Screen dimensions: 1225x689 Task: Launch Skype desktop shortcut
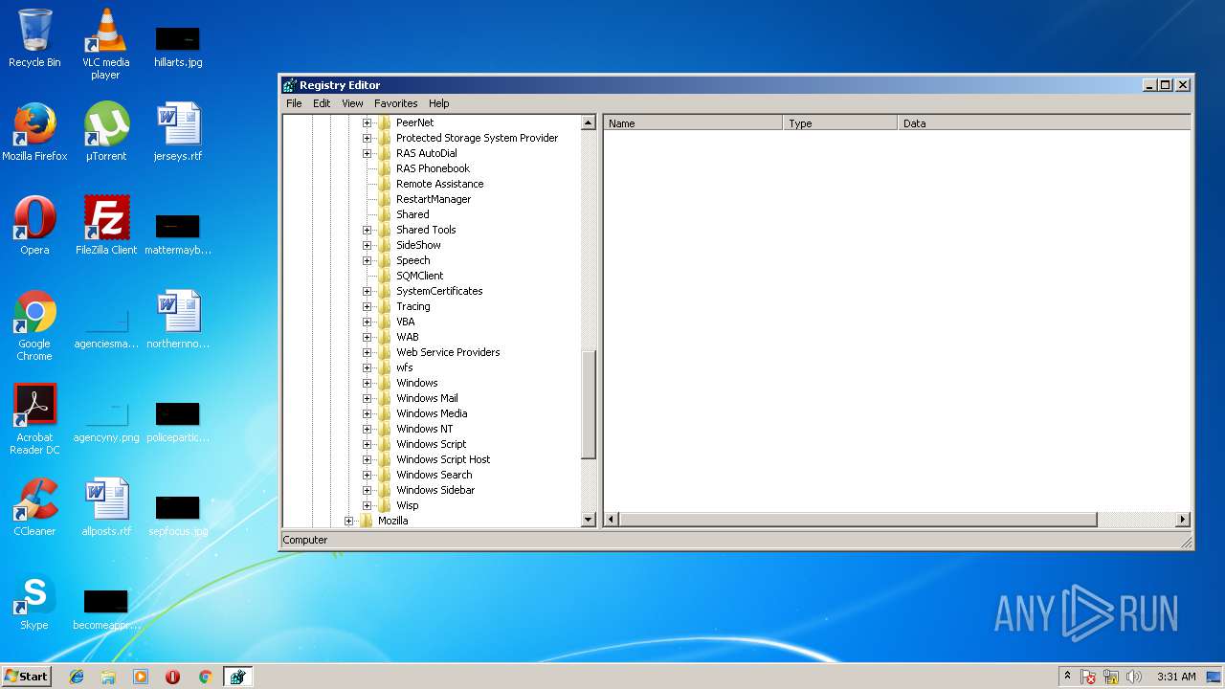point(34,601)
